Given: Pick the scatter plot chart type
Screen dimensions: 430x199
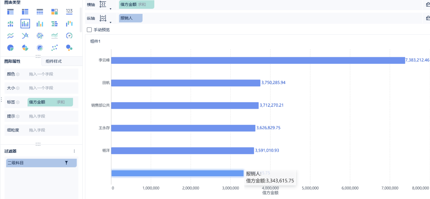Looking at the screenshot, I should pos(54,48).
